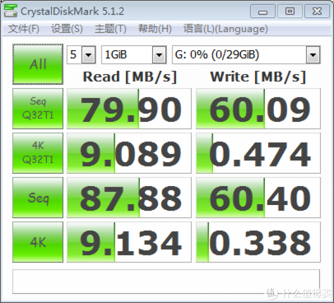Start the plain 4K benchmark

click(38, 242)
